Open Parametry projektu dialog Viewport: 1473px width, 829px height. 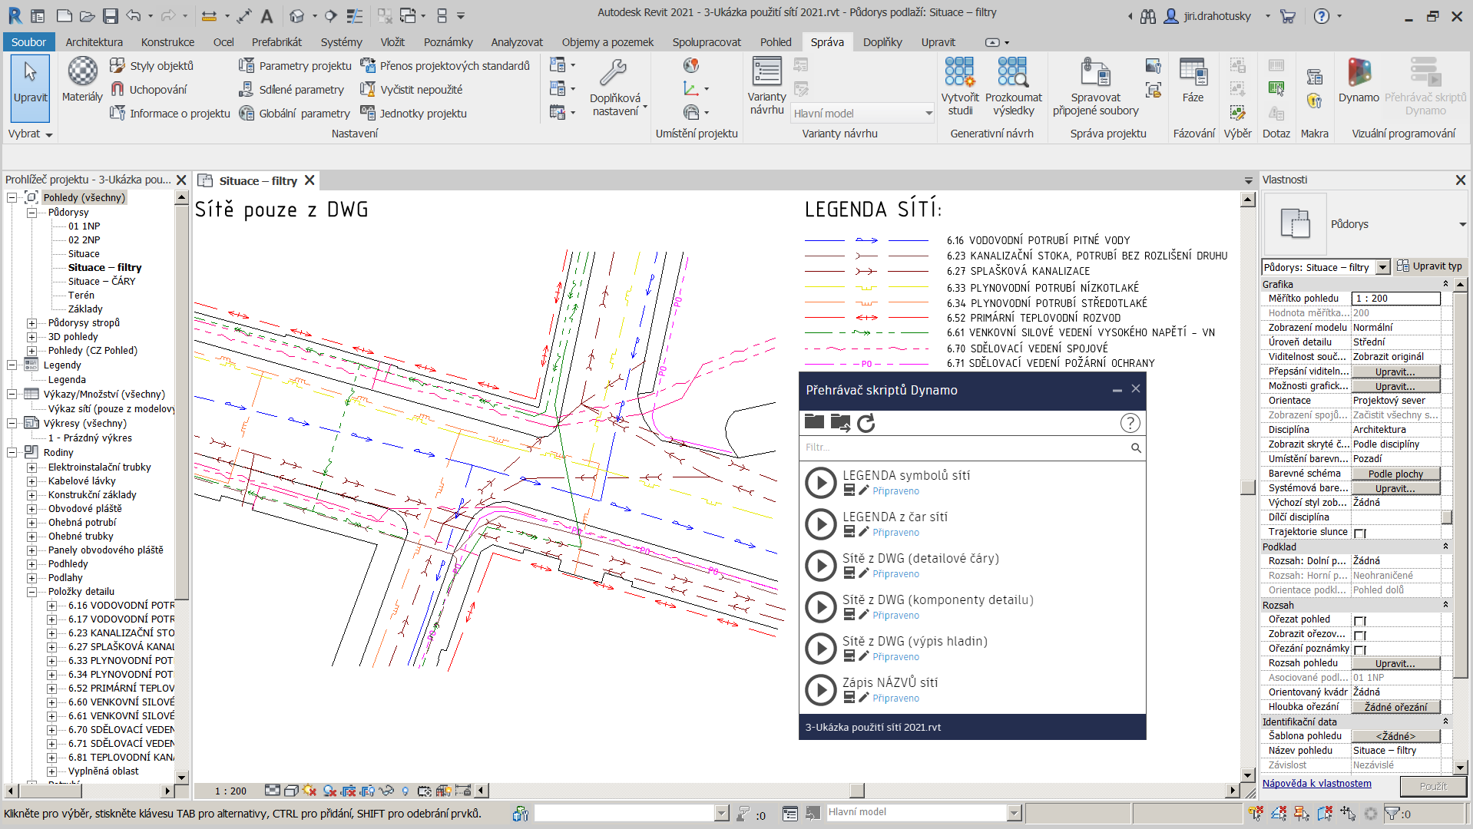[295, 66]
